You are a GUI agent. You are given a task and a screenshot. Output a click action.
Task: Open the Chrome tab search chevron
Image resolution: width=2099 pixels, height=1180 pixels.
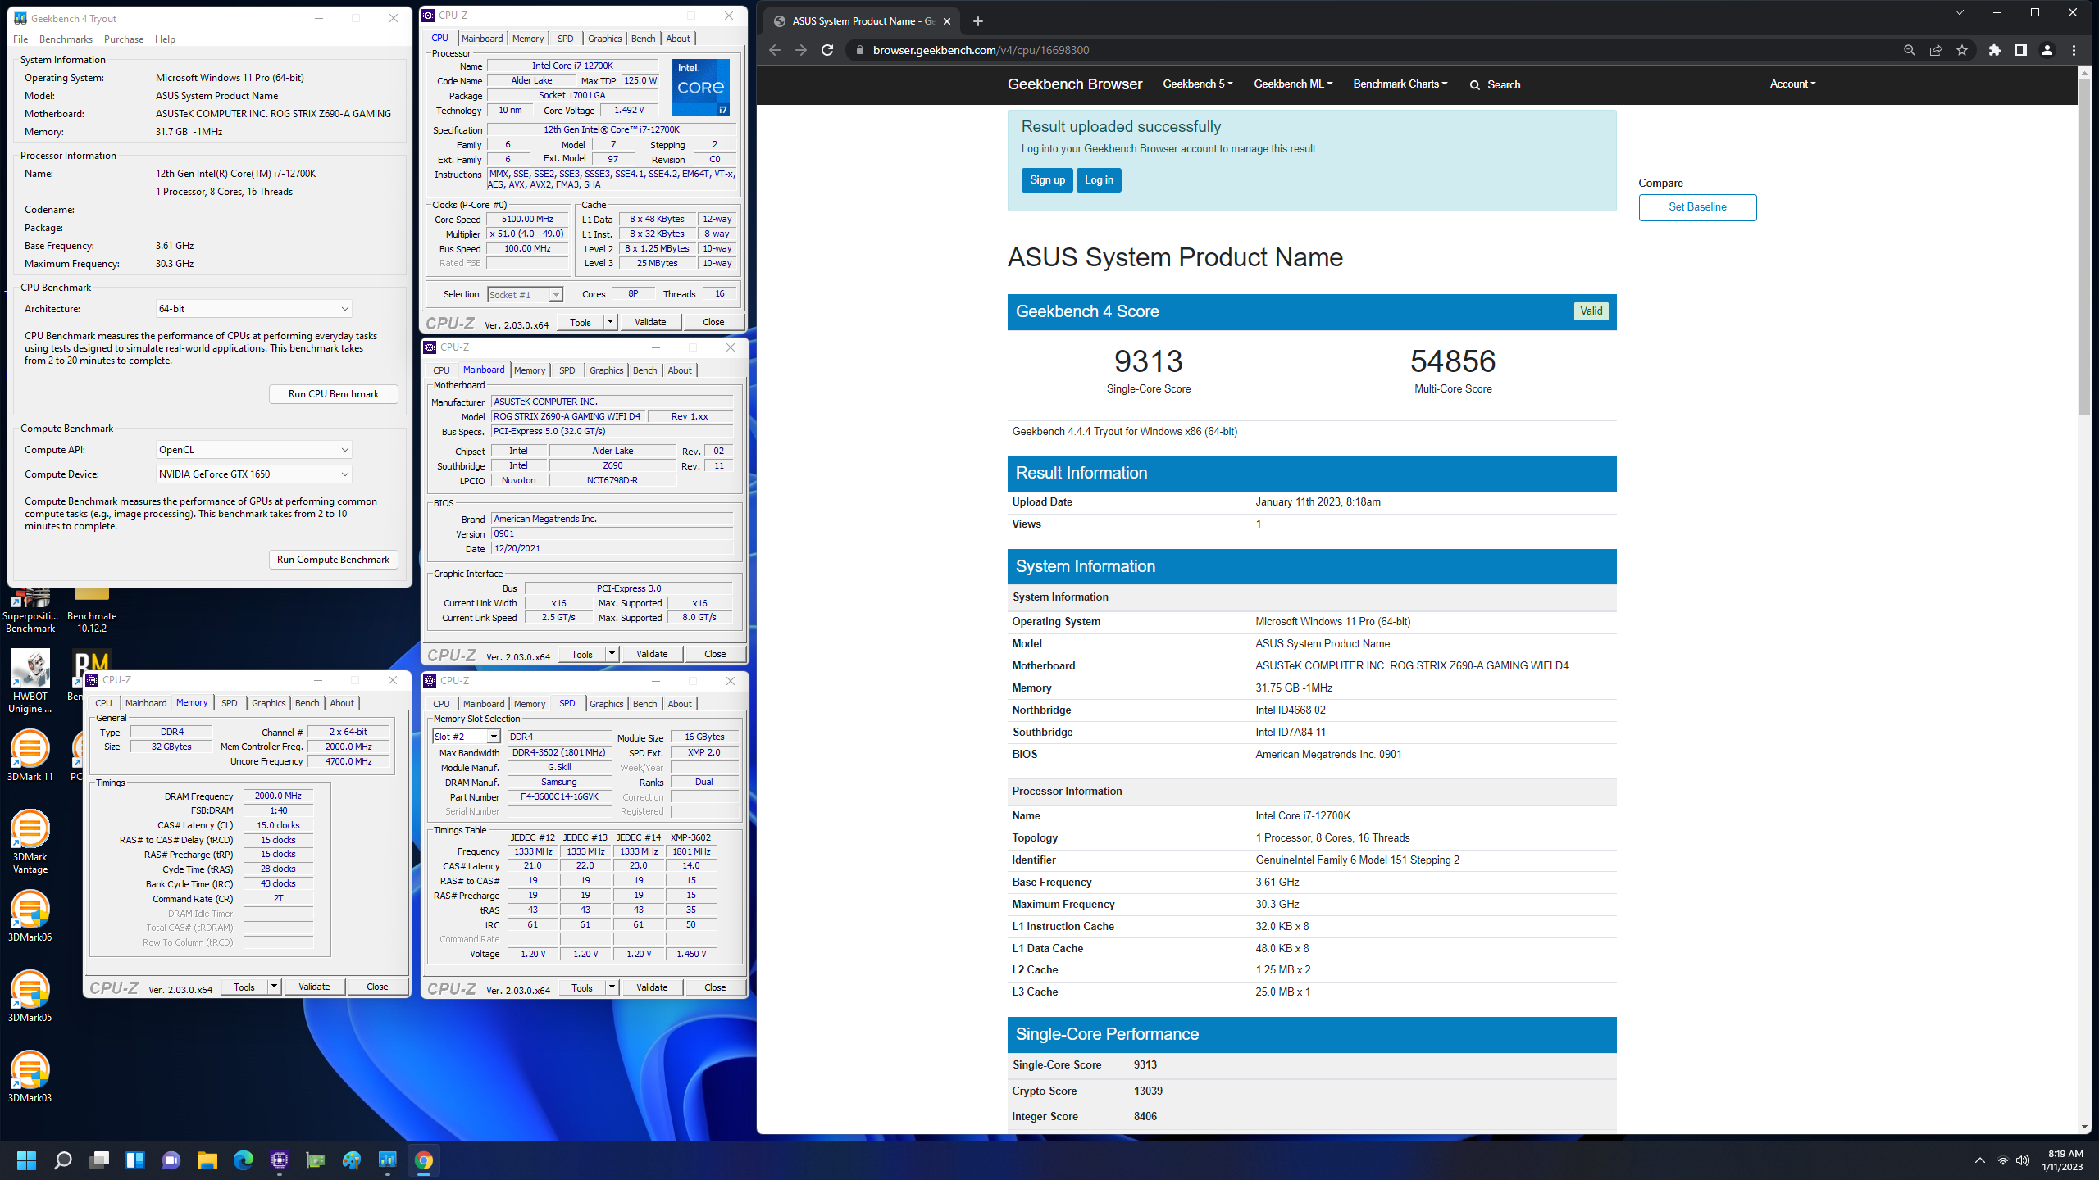tap(1960, 12)
